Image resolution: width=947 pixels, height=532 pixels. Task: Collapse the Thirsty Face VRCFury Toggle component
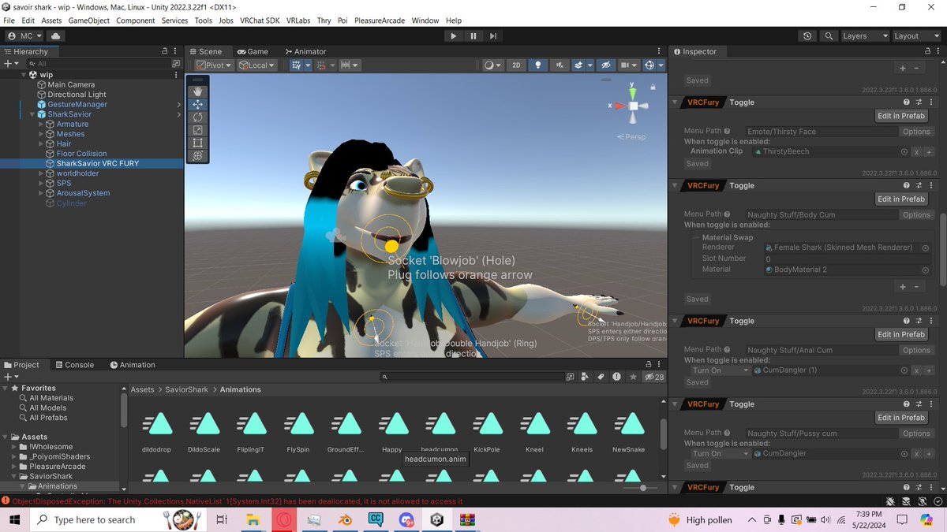coord(676,102)
